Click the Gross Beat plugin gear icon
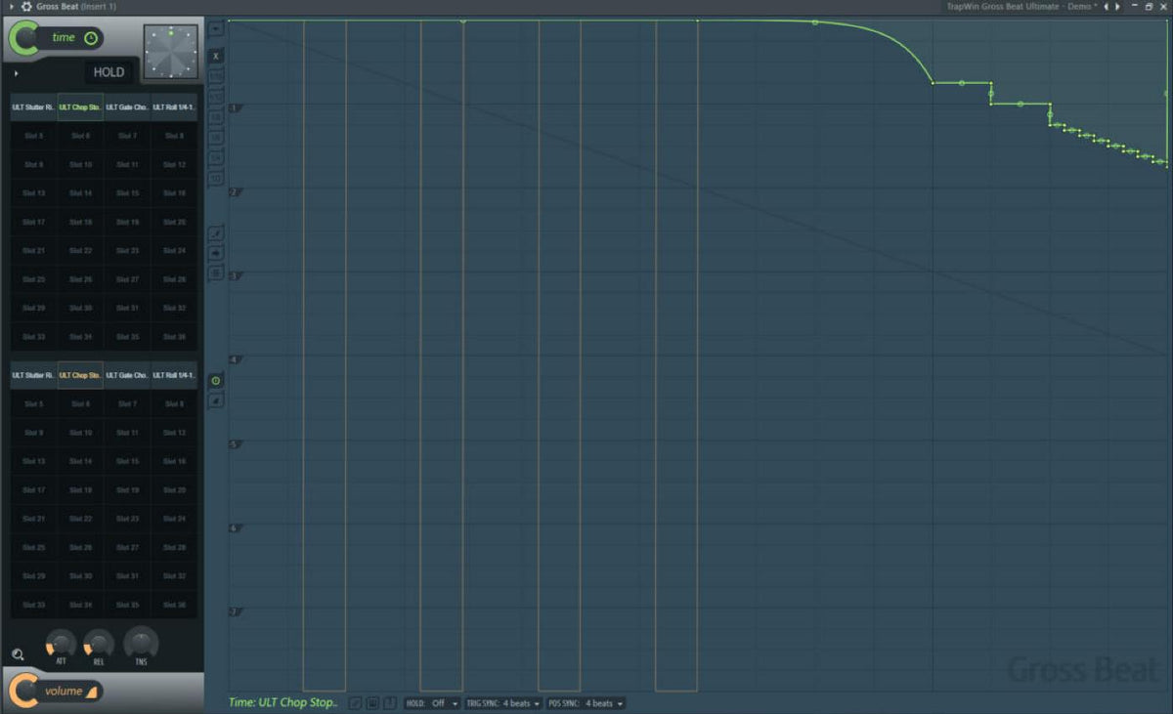 tap(26, 7)
